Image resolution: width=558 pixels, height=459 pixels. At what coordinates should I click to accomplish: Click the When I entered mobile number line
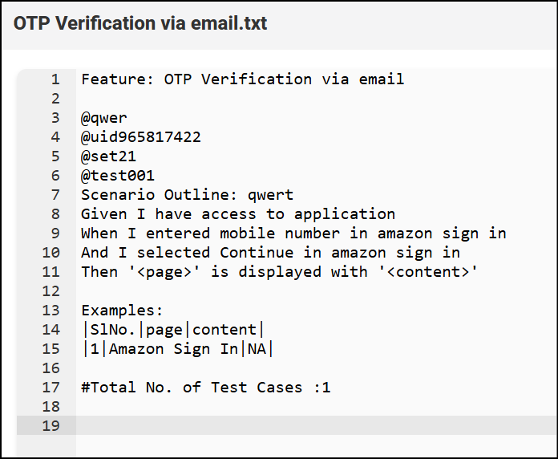pos(293,234)
